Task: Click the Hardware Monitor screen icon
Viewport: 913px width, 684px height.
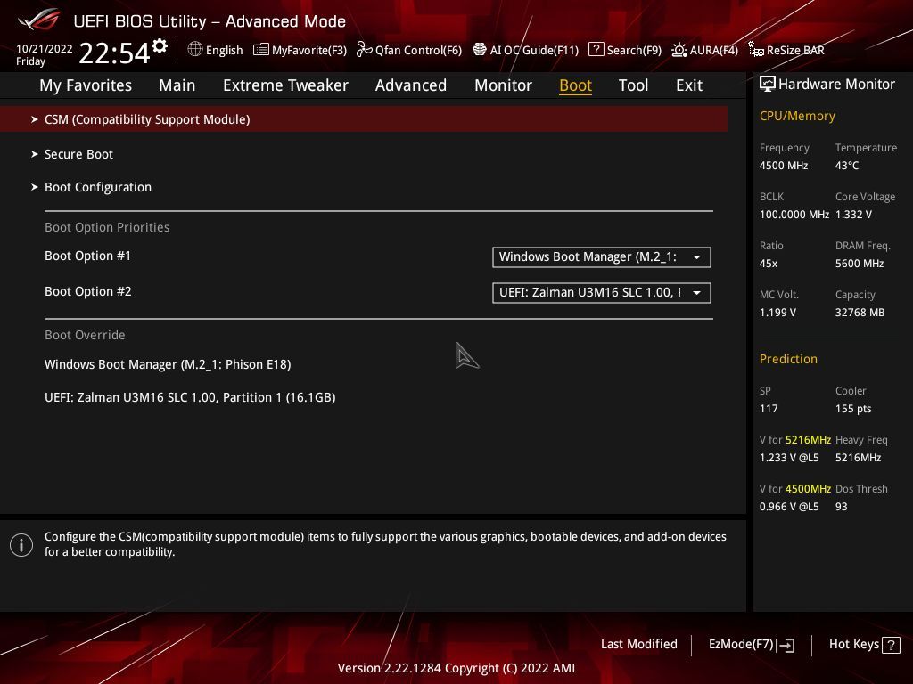Action: (768, 85)
